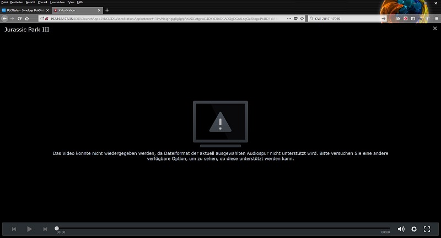The width and height of the screenshot is (441, 238).
Task: Open the Chronik menu
Action: (x=43, y=3)
